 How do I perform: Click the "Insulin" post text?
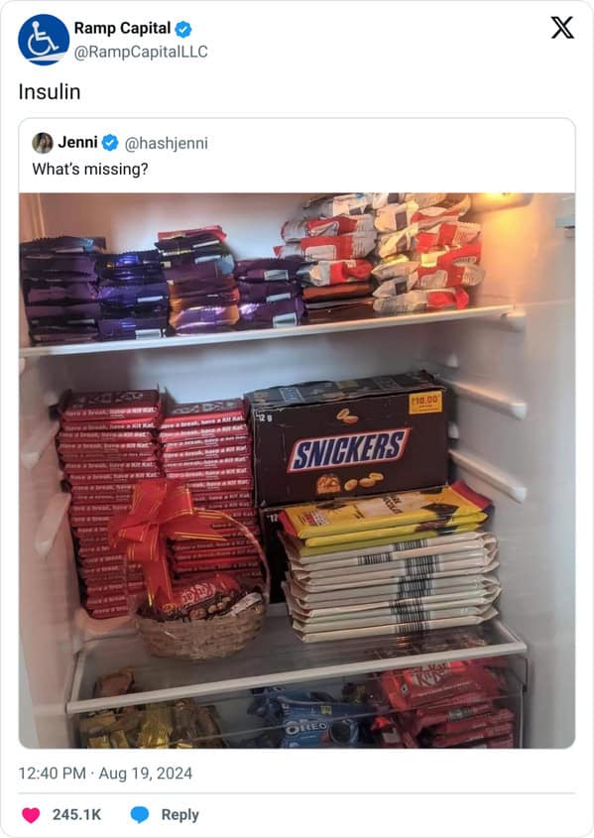tap(50, 92)
